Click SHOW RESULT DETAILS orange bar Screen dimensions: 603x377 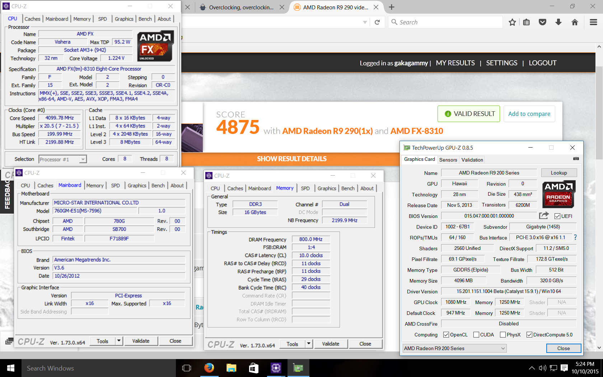[x=291, y=159]
